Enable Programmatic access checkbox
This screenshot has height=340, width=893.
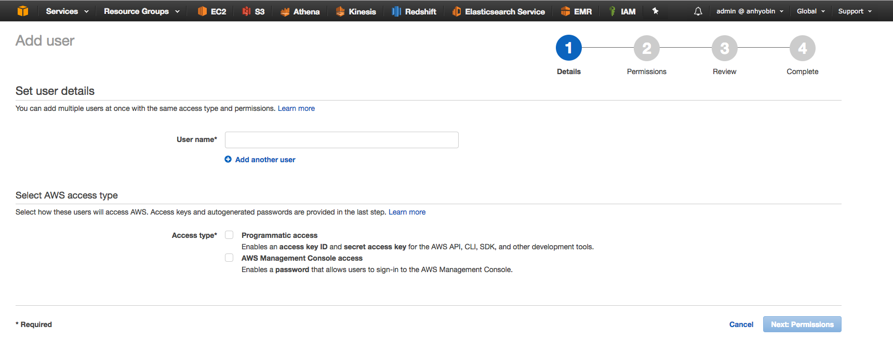(229, 235)
